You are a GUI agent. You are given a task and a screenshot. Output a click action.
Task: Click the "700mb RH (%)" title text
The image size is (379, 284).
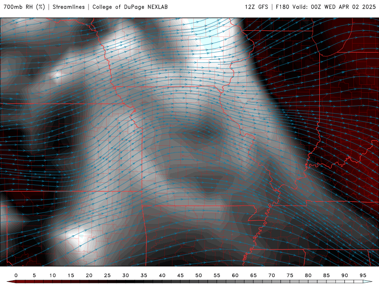coord(24,7)
